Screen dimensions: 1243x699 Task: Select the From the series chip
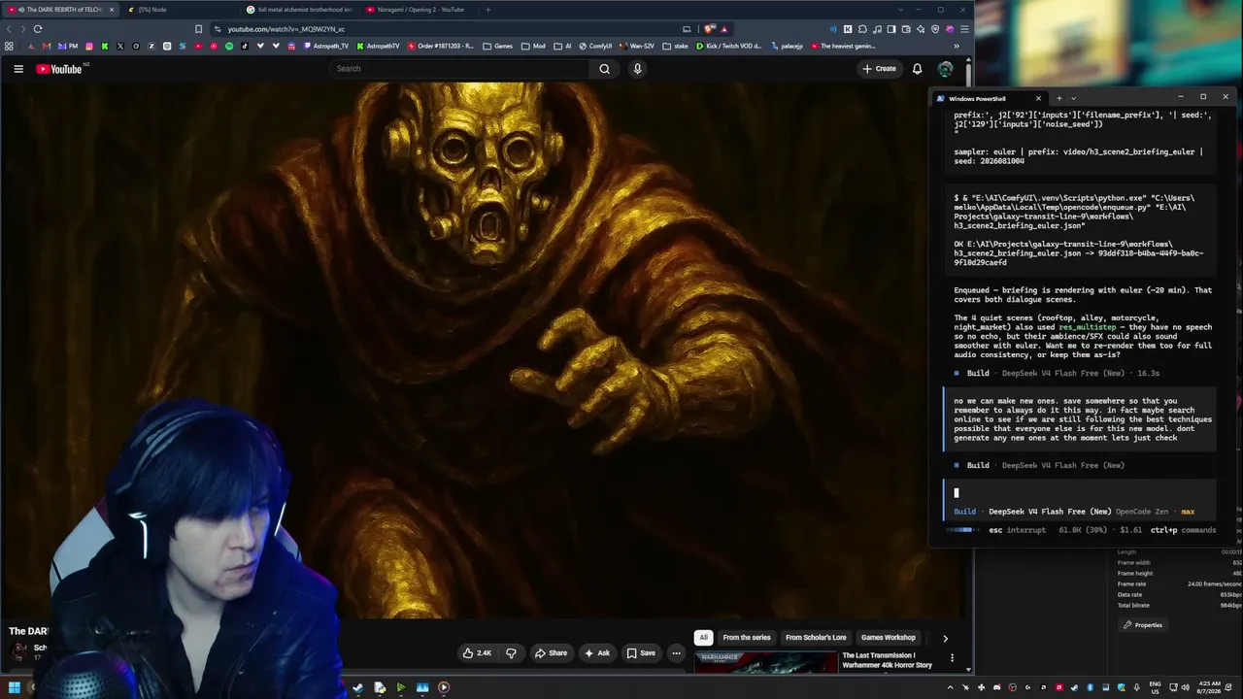pyautogui.click(x=746, y=638)
